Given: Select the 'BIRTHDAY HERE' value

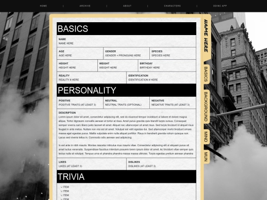Looking at the screenshot, I should click(150, 68).
